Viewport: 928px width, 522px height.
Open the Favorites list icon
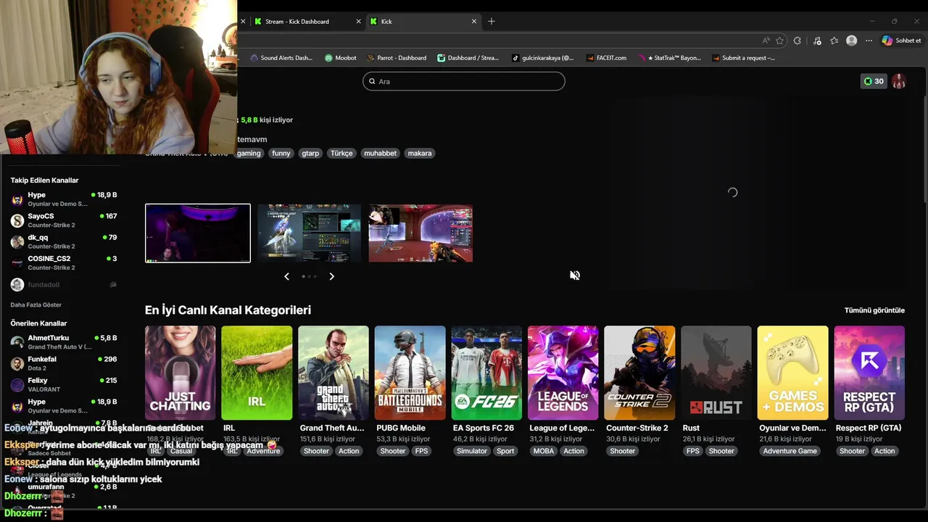pos(834,41)
